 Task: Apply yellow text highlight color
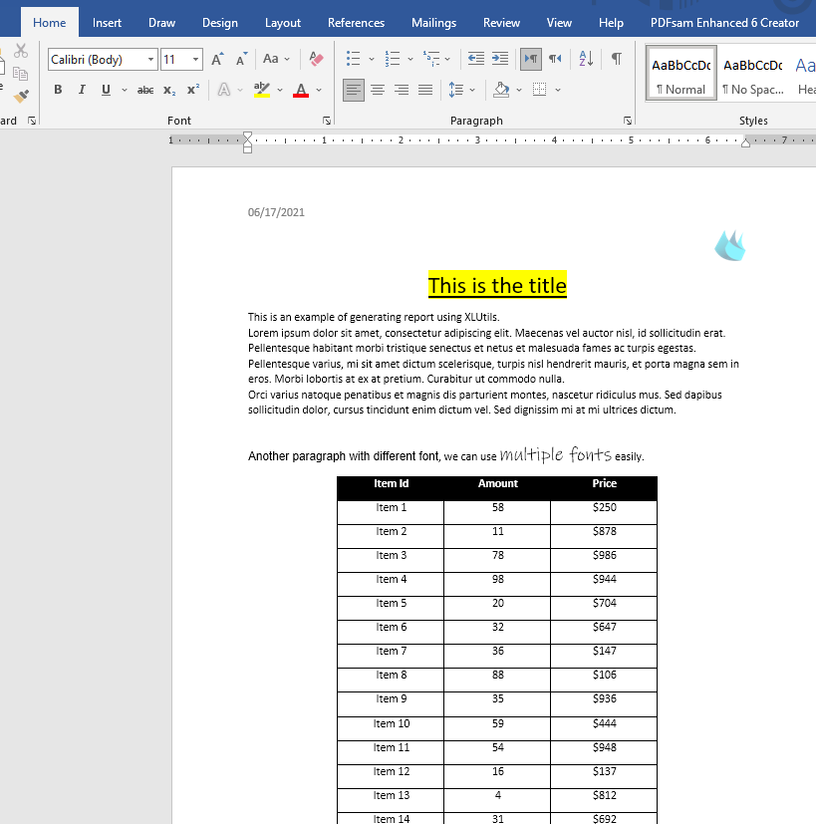click(x=262, y=90)
